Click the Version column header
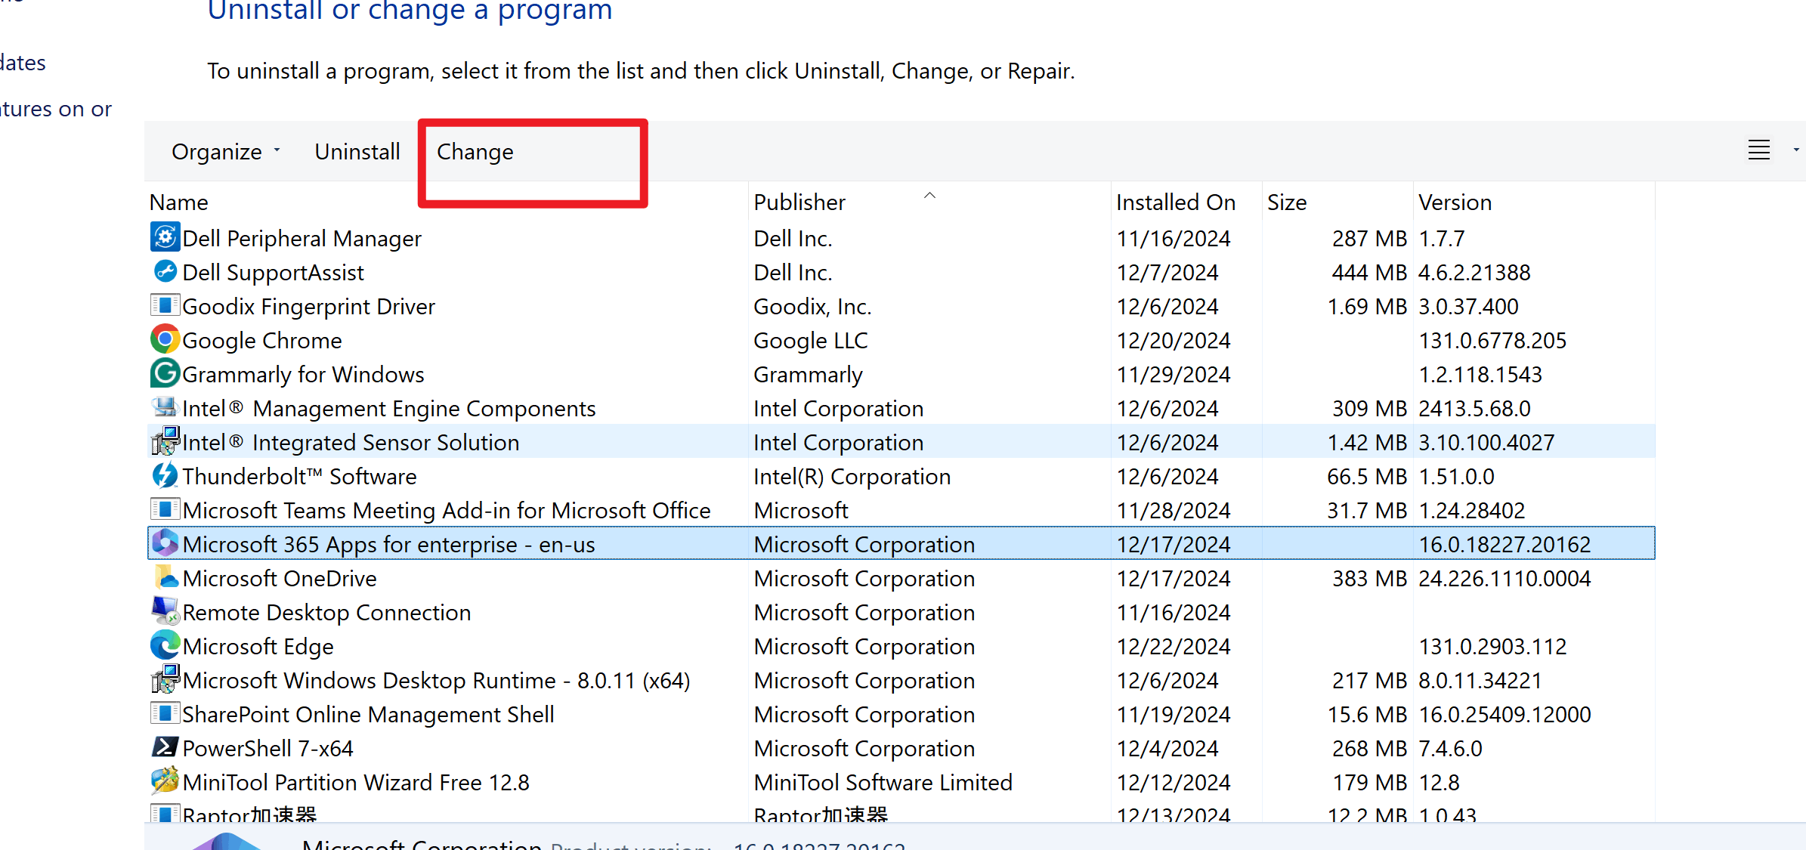Screen dimensions: 1806x850 [x=1455, y=202]
